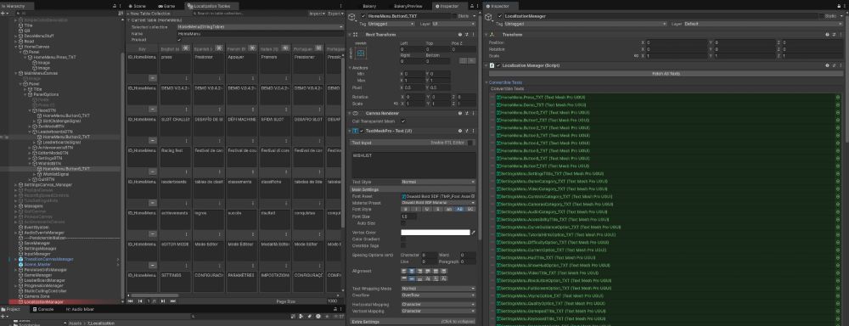Go to first page of table

(131, 301)
